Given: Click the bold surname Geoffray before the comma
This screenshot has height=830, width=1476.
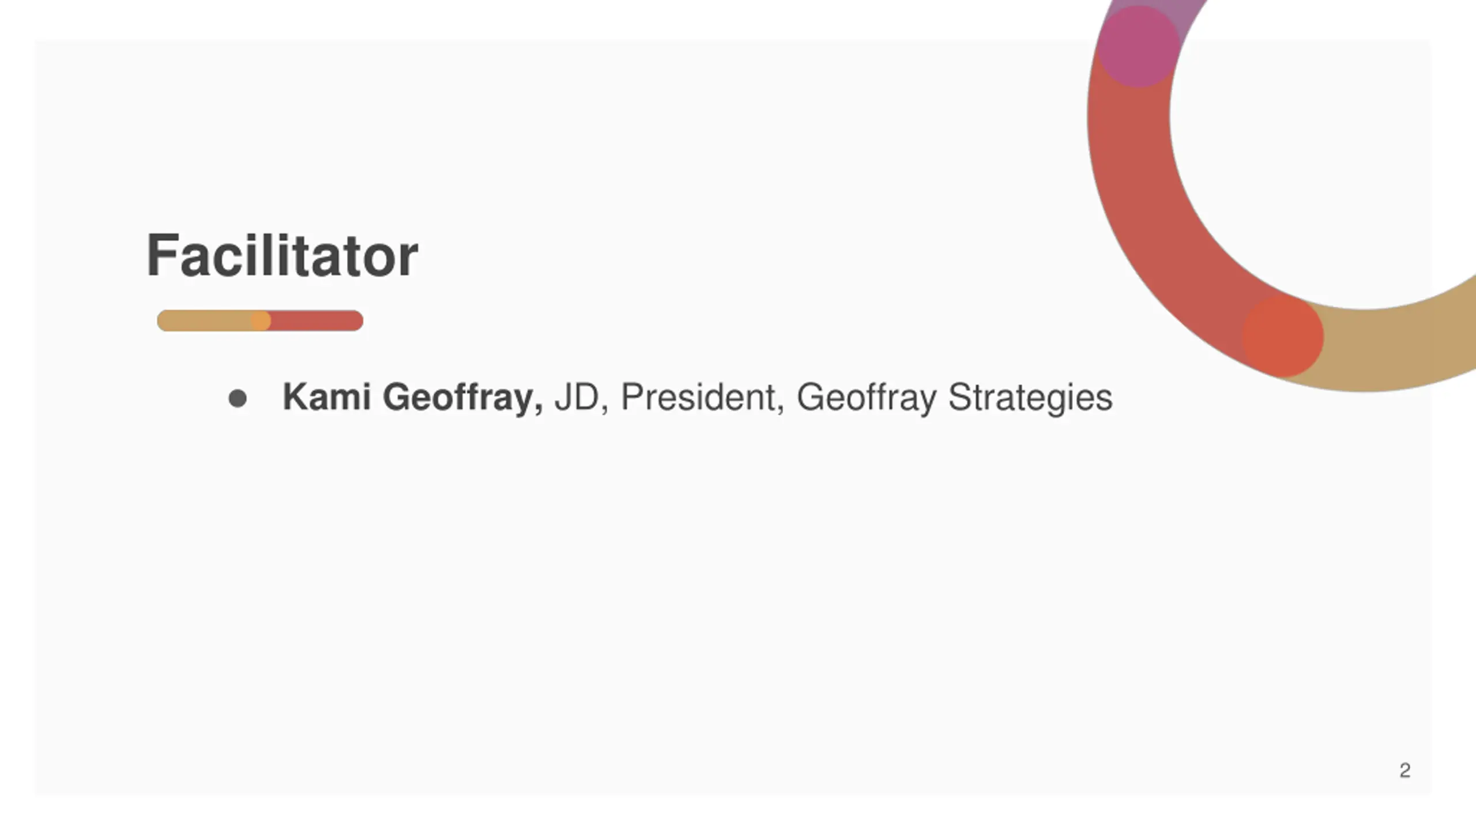Looking at the screenshot, I should pos(458,398).
